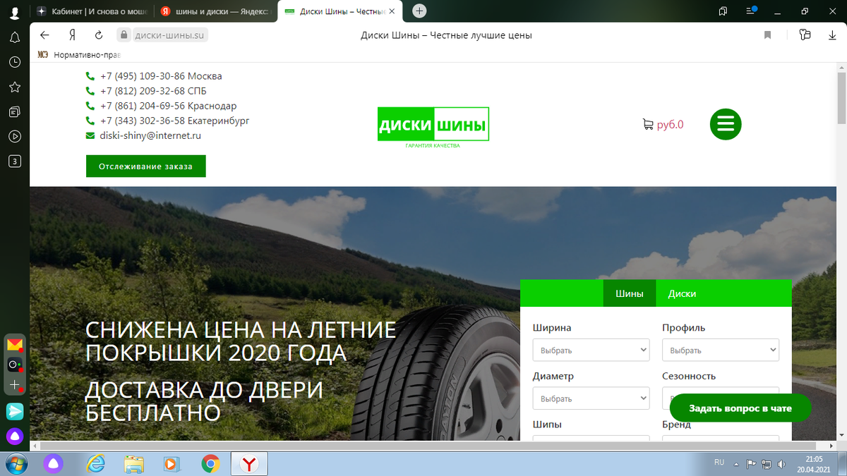Image resolution: width=847 pixels, height=476 pixels.
Task: Open the Профиль selection dropdown
Action: point(720,349)
